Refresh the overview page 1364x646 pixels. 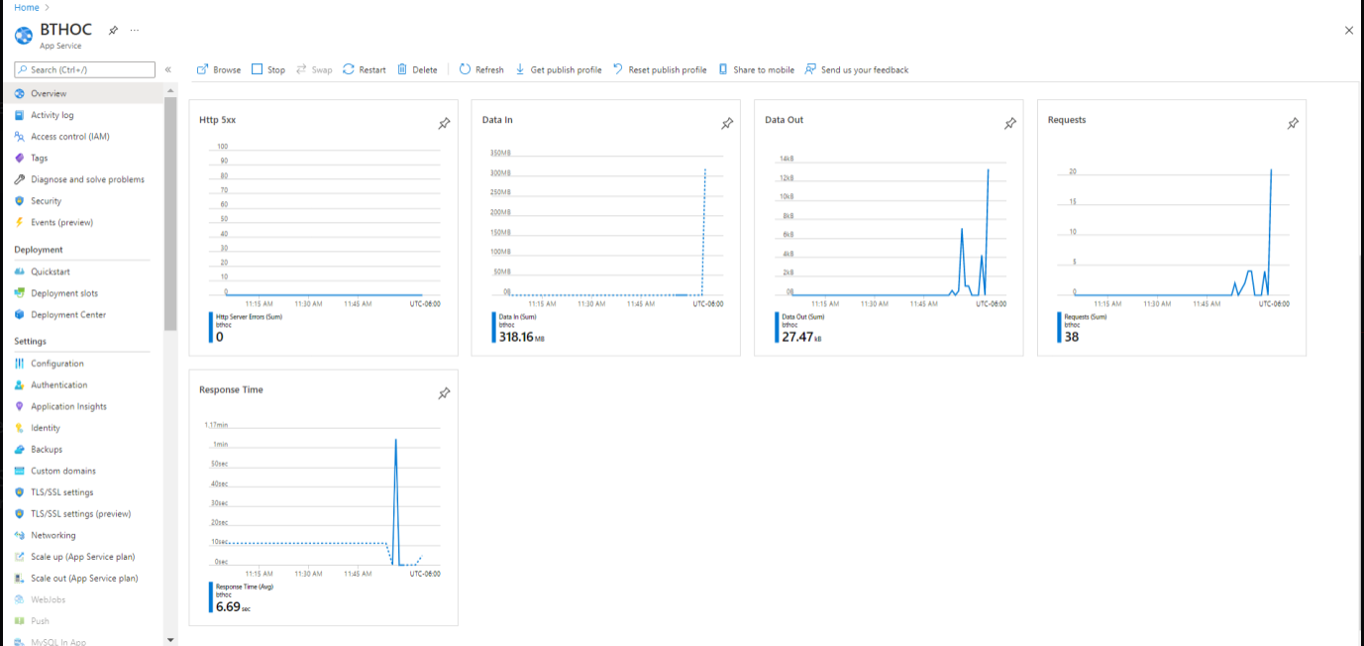[481, 69]
